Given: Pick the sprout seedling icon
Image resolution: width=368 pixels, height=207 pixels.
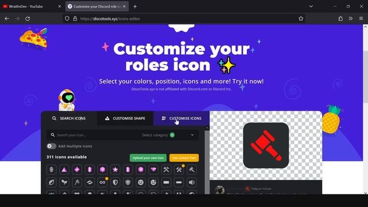Looking at the screenshot, I should coord(64,182).
